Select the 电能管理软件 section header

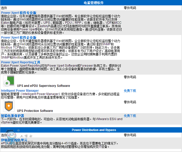(x=94, y=3)
